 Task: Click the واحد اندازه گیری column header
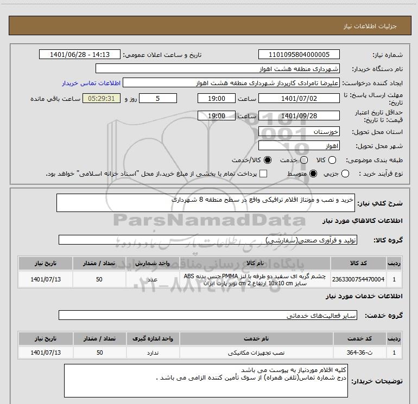pos(153,338)
